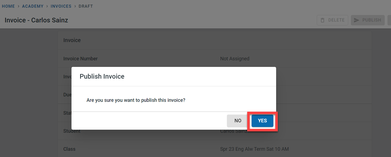This screenshot has height=157, width=391.
Task: Click the chevron separator after INVOICES breadcrumb
Action: click(x=75, y=6)
